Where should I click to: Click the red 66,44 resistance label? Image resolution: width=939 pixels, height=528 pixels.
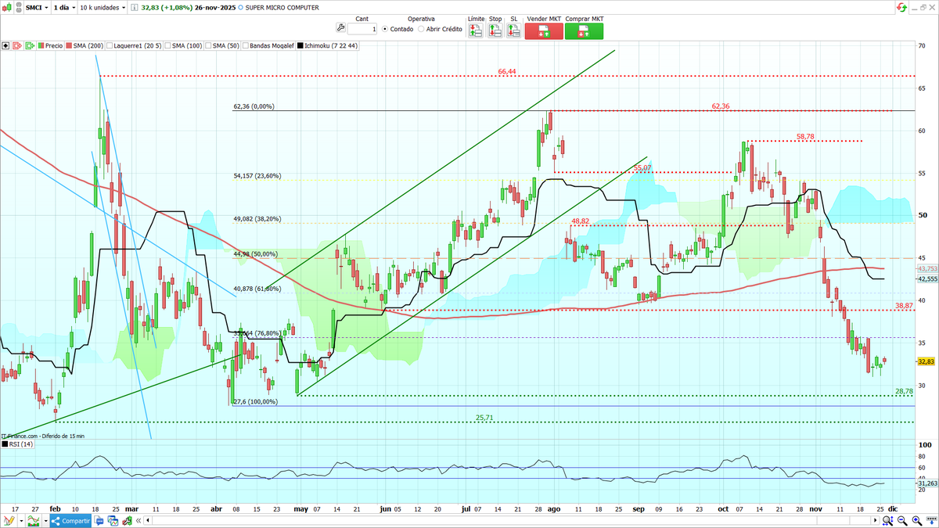(507, 71)
